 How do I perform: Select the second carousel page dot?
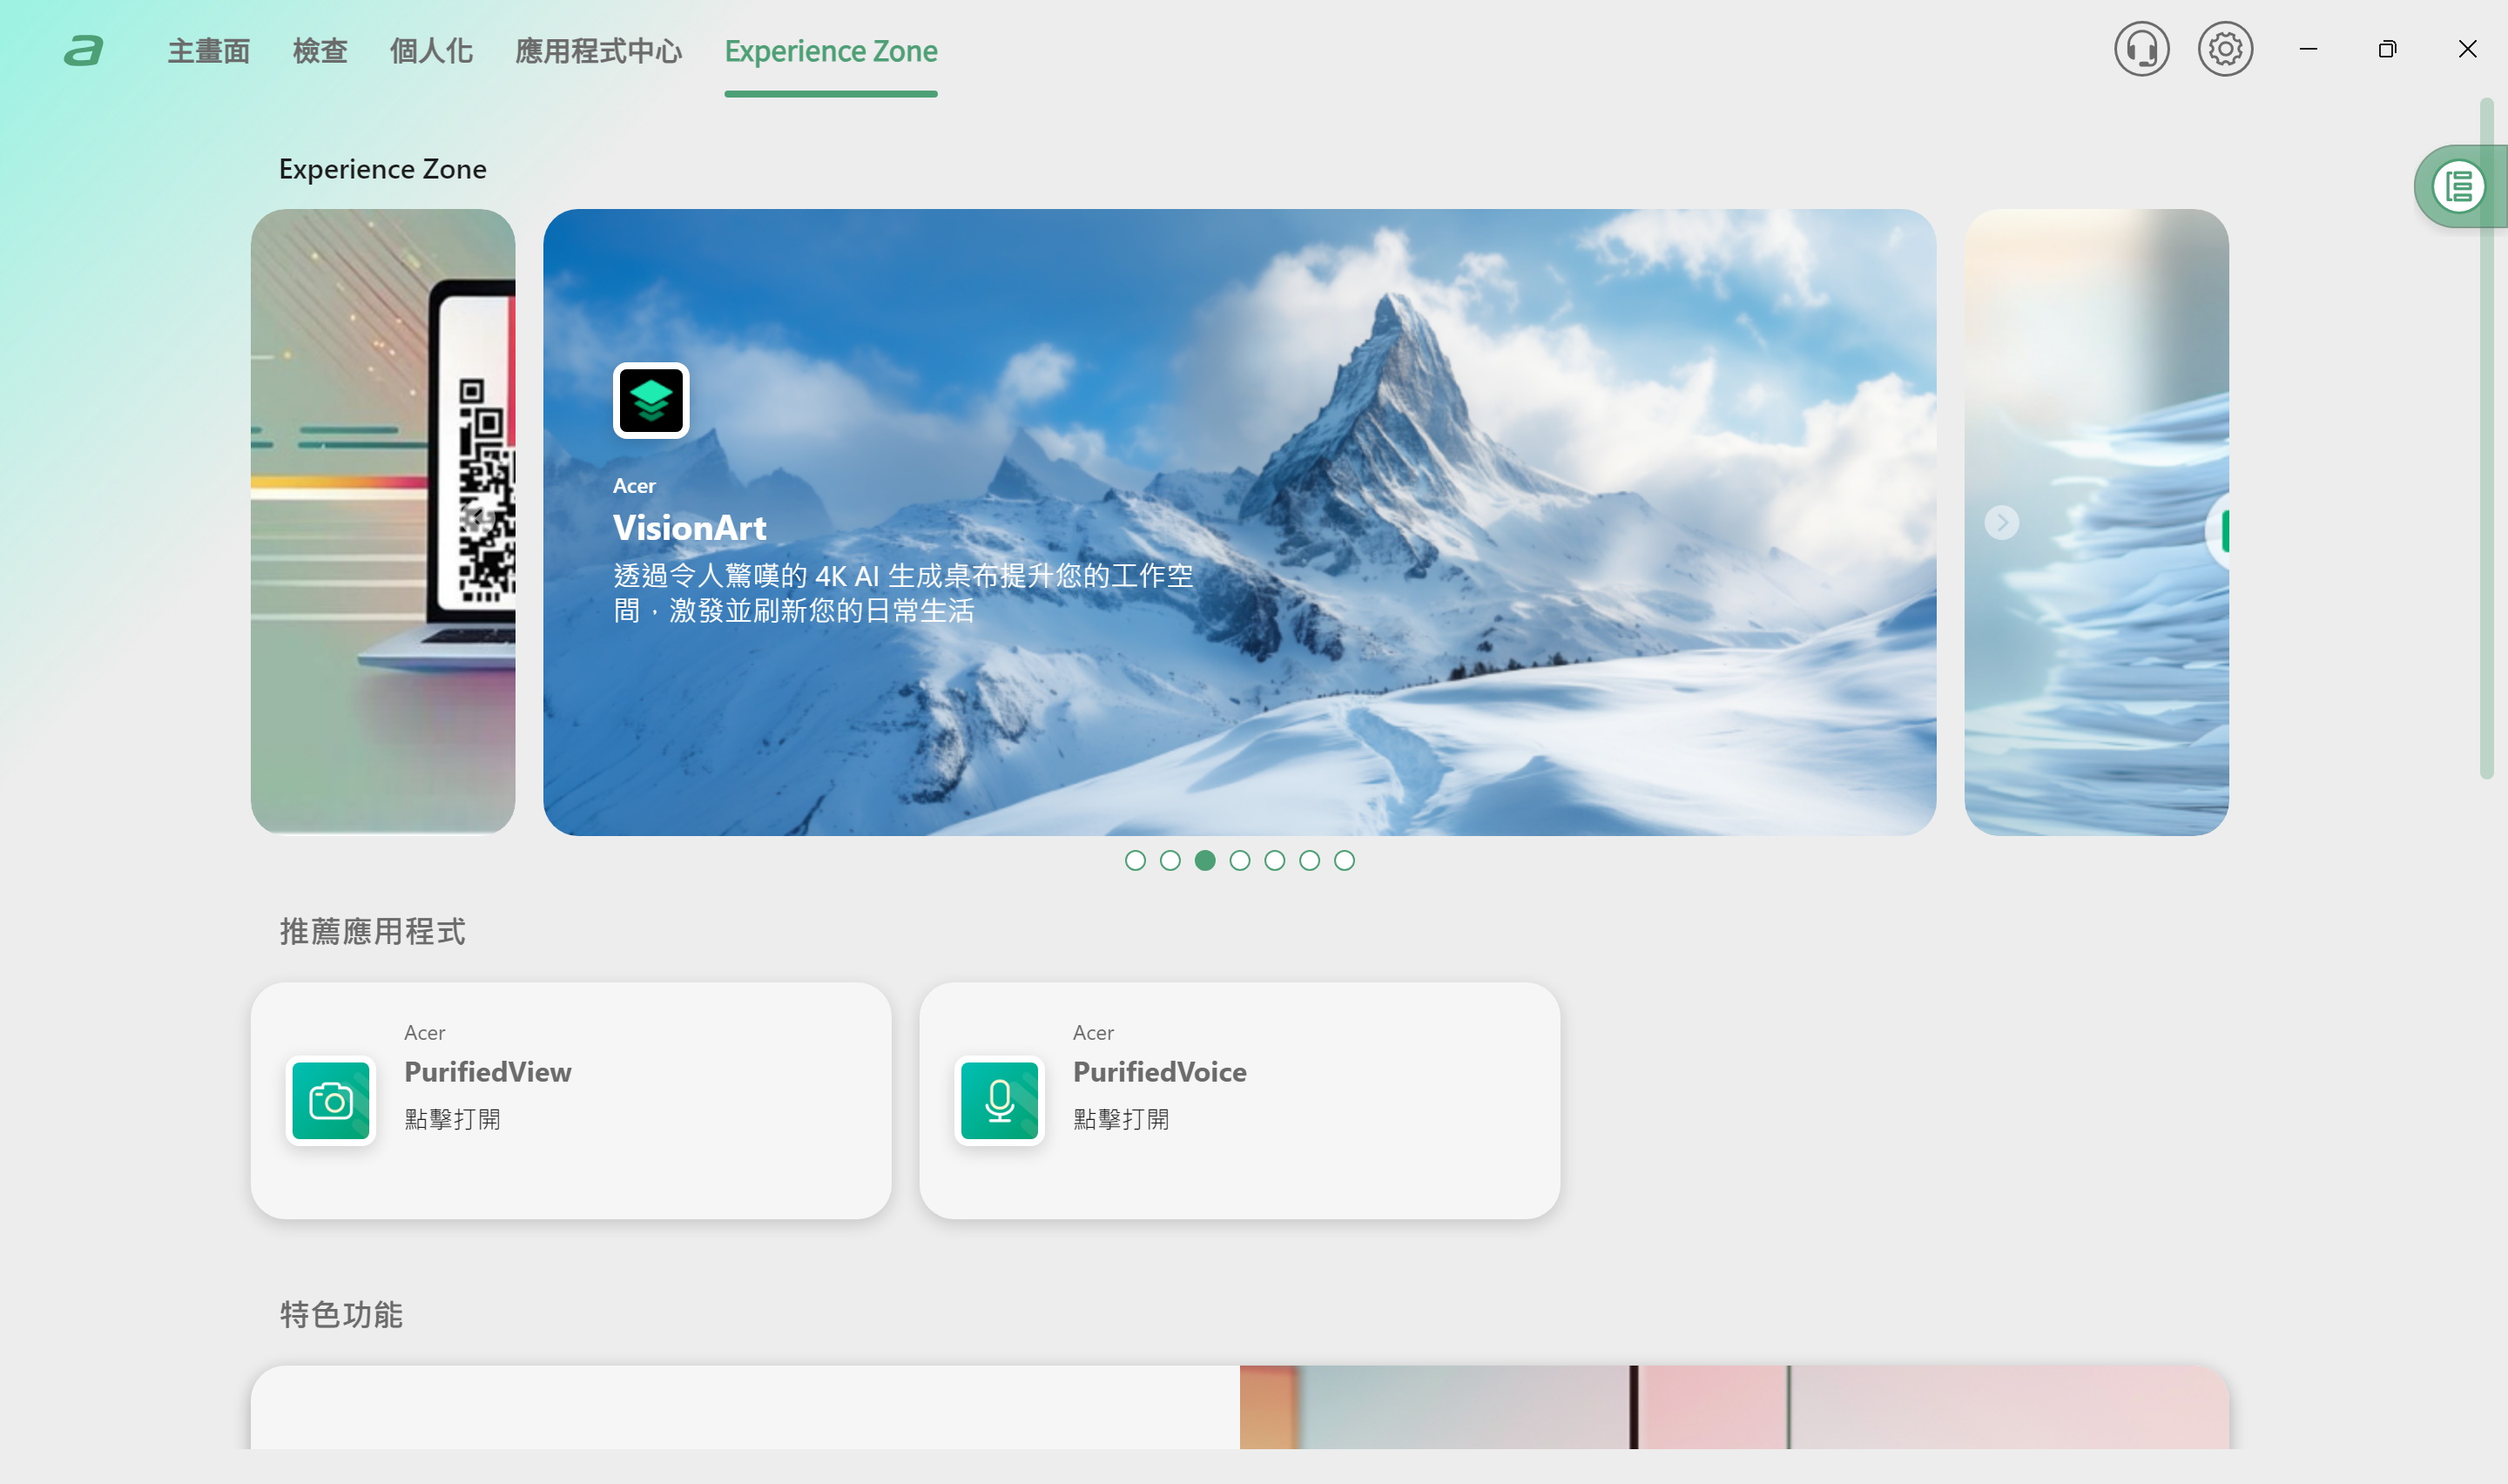[1170, 860]
